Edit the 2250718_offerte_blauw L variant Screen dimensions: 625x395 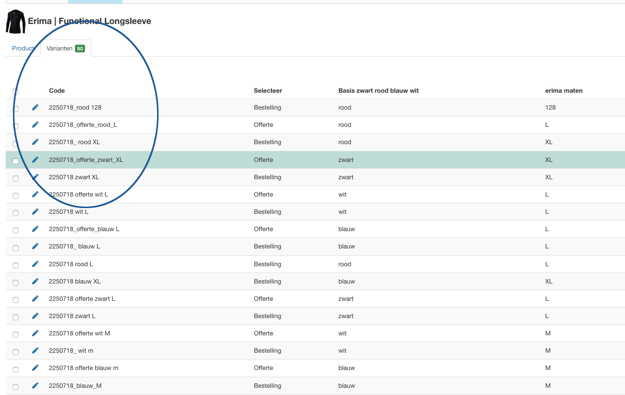[x=35, y=229]
